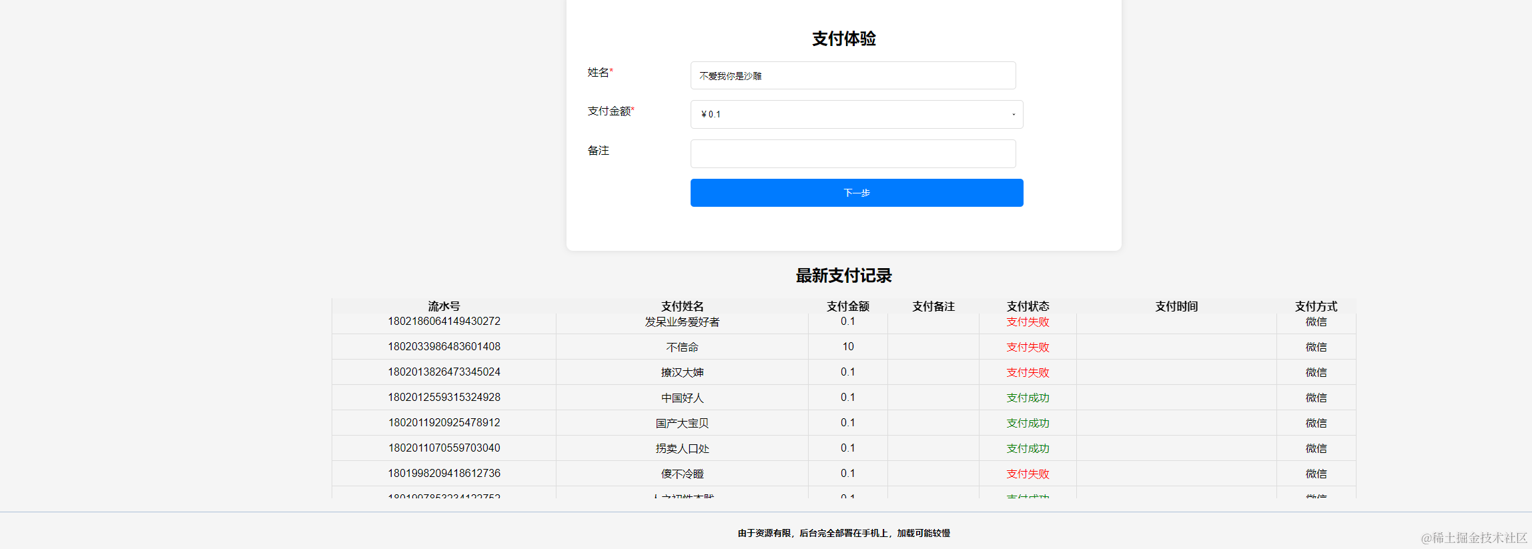Viewport: 1532px width, 549px height.
Task: Click the 支付状态 column header
Action: [x=1028, y=306]
